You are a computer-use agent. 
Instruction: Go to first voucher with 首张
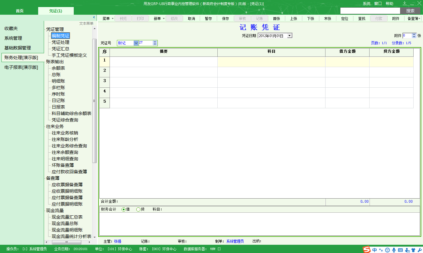(x=276, y=19)
